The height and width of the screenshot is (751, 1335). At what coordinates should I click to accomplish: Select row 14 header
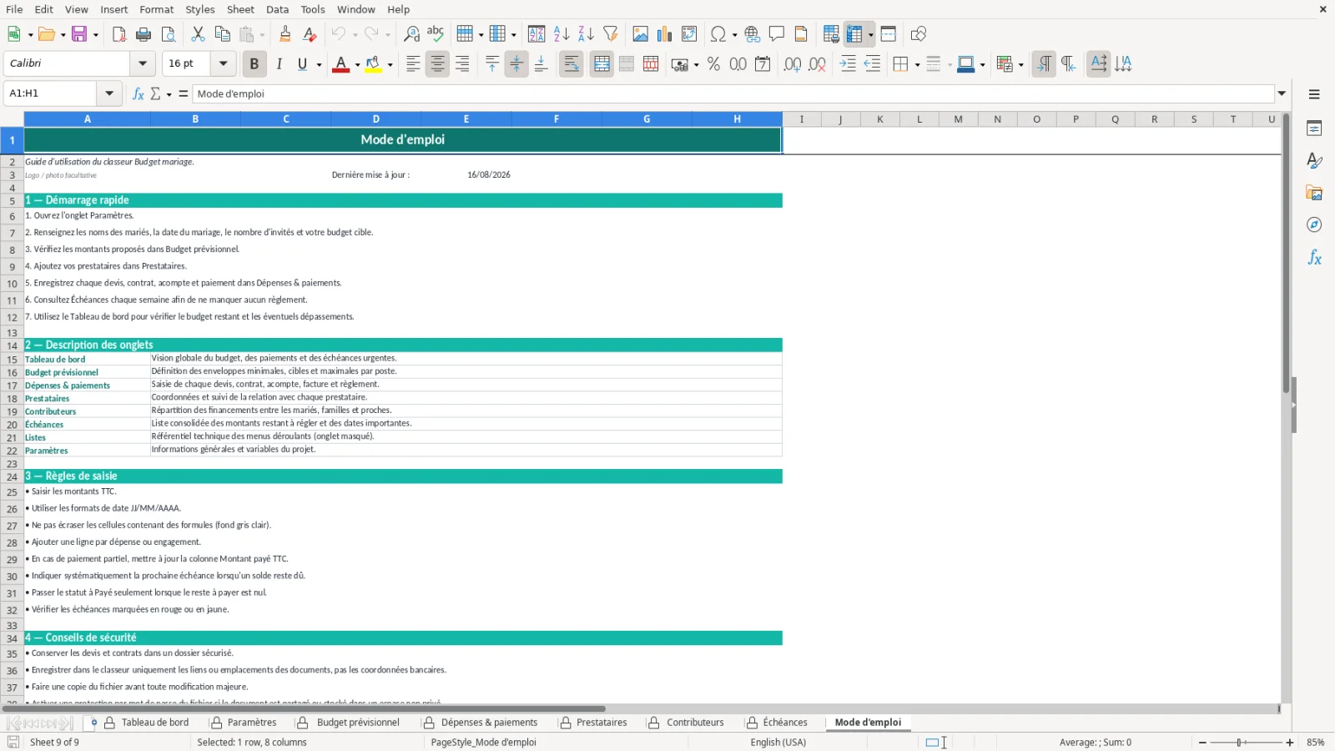(12, 345)
